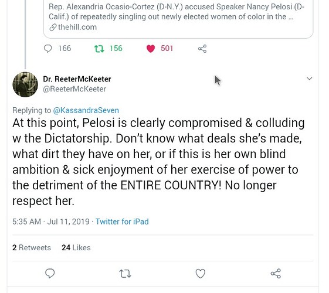
Task: Share the parent tweet via share icon
Action: tap(202, 49)
